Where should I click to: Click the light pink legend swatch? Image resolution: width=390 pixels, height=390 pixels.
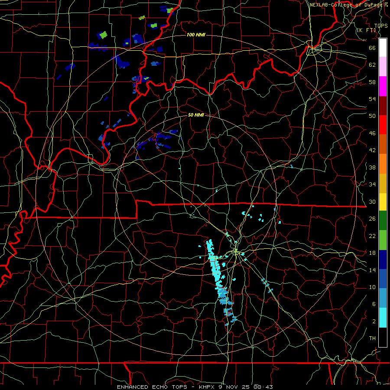[383, 67]
